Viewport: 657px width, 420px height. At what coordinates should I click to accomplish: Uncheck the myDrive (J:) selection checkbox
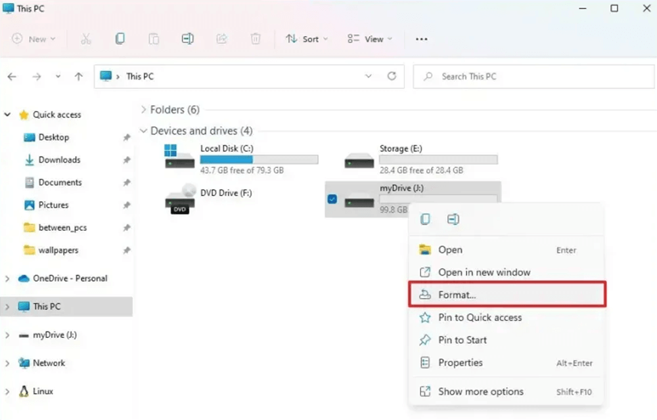tap(332, 199)
